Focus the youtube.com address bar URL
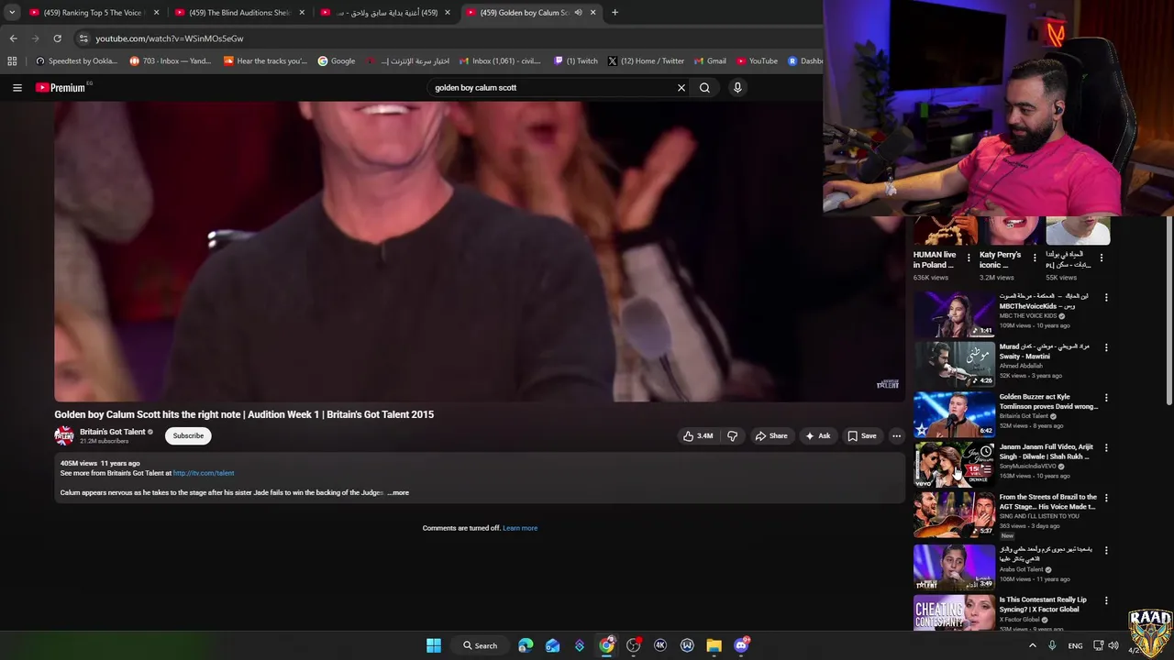The height and width of the screenshot is (660, 1174). [170, 38]
